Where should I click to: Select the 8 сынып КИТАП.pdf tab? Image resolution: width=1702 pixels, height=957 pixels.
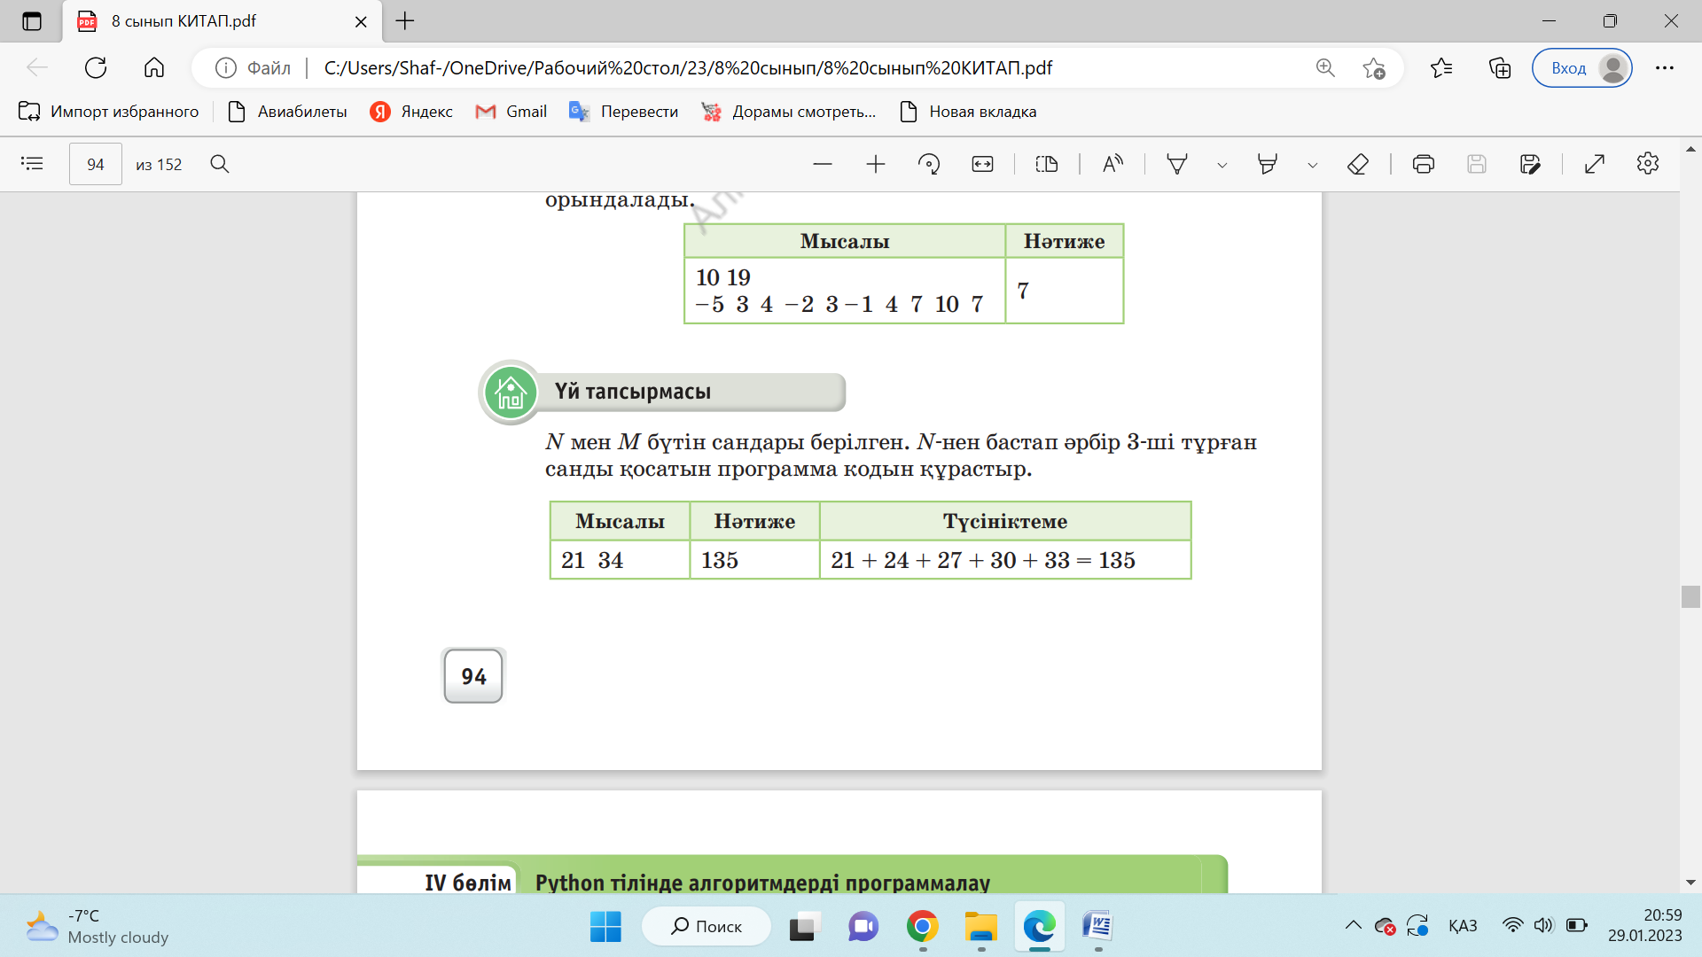coord(184,21)
